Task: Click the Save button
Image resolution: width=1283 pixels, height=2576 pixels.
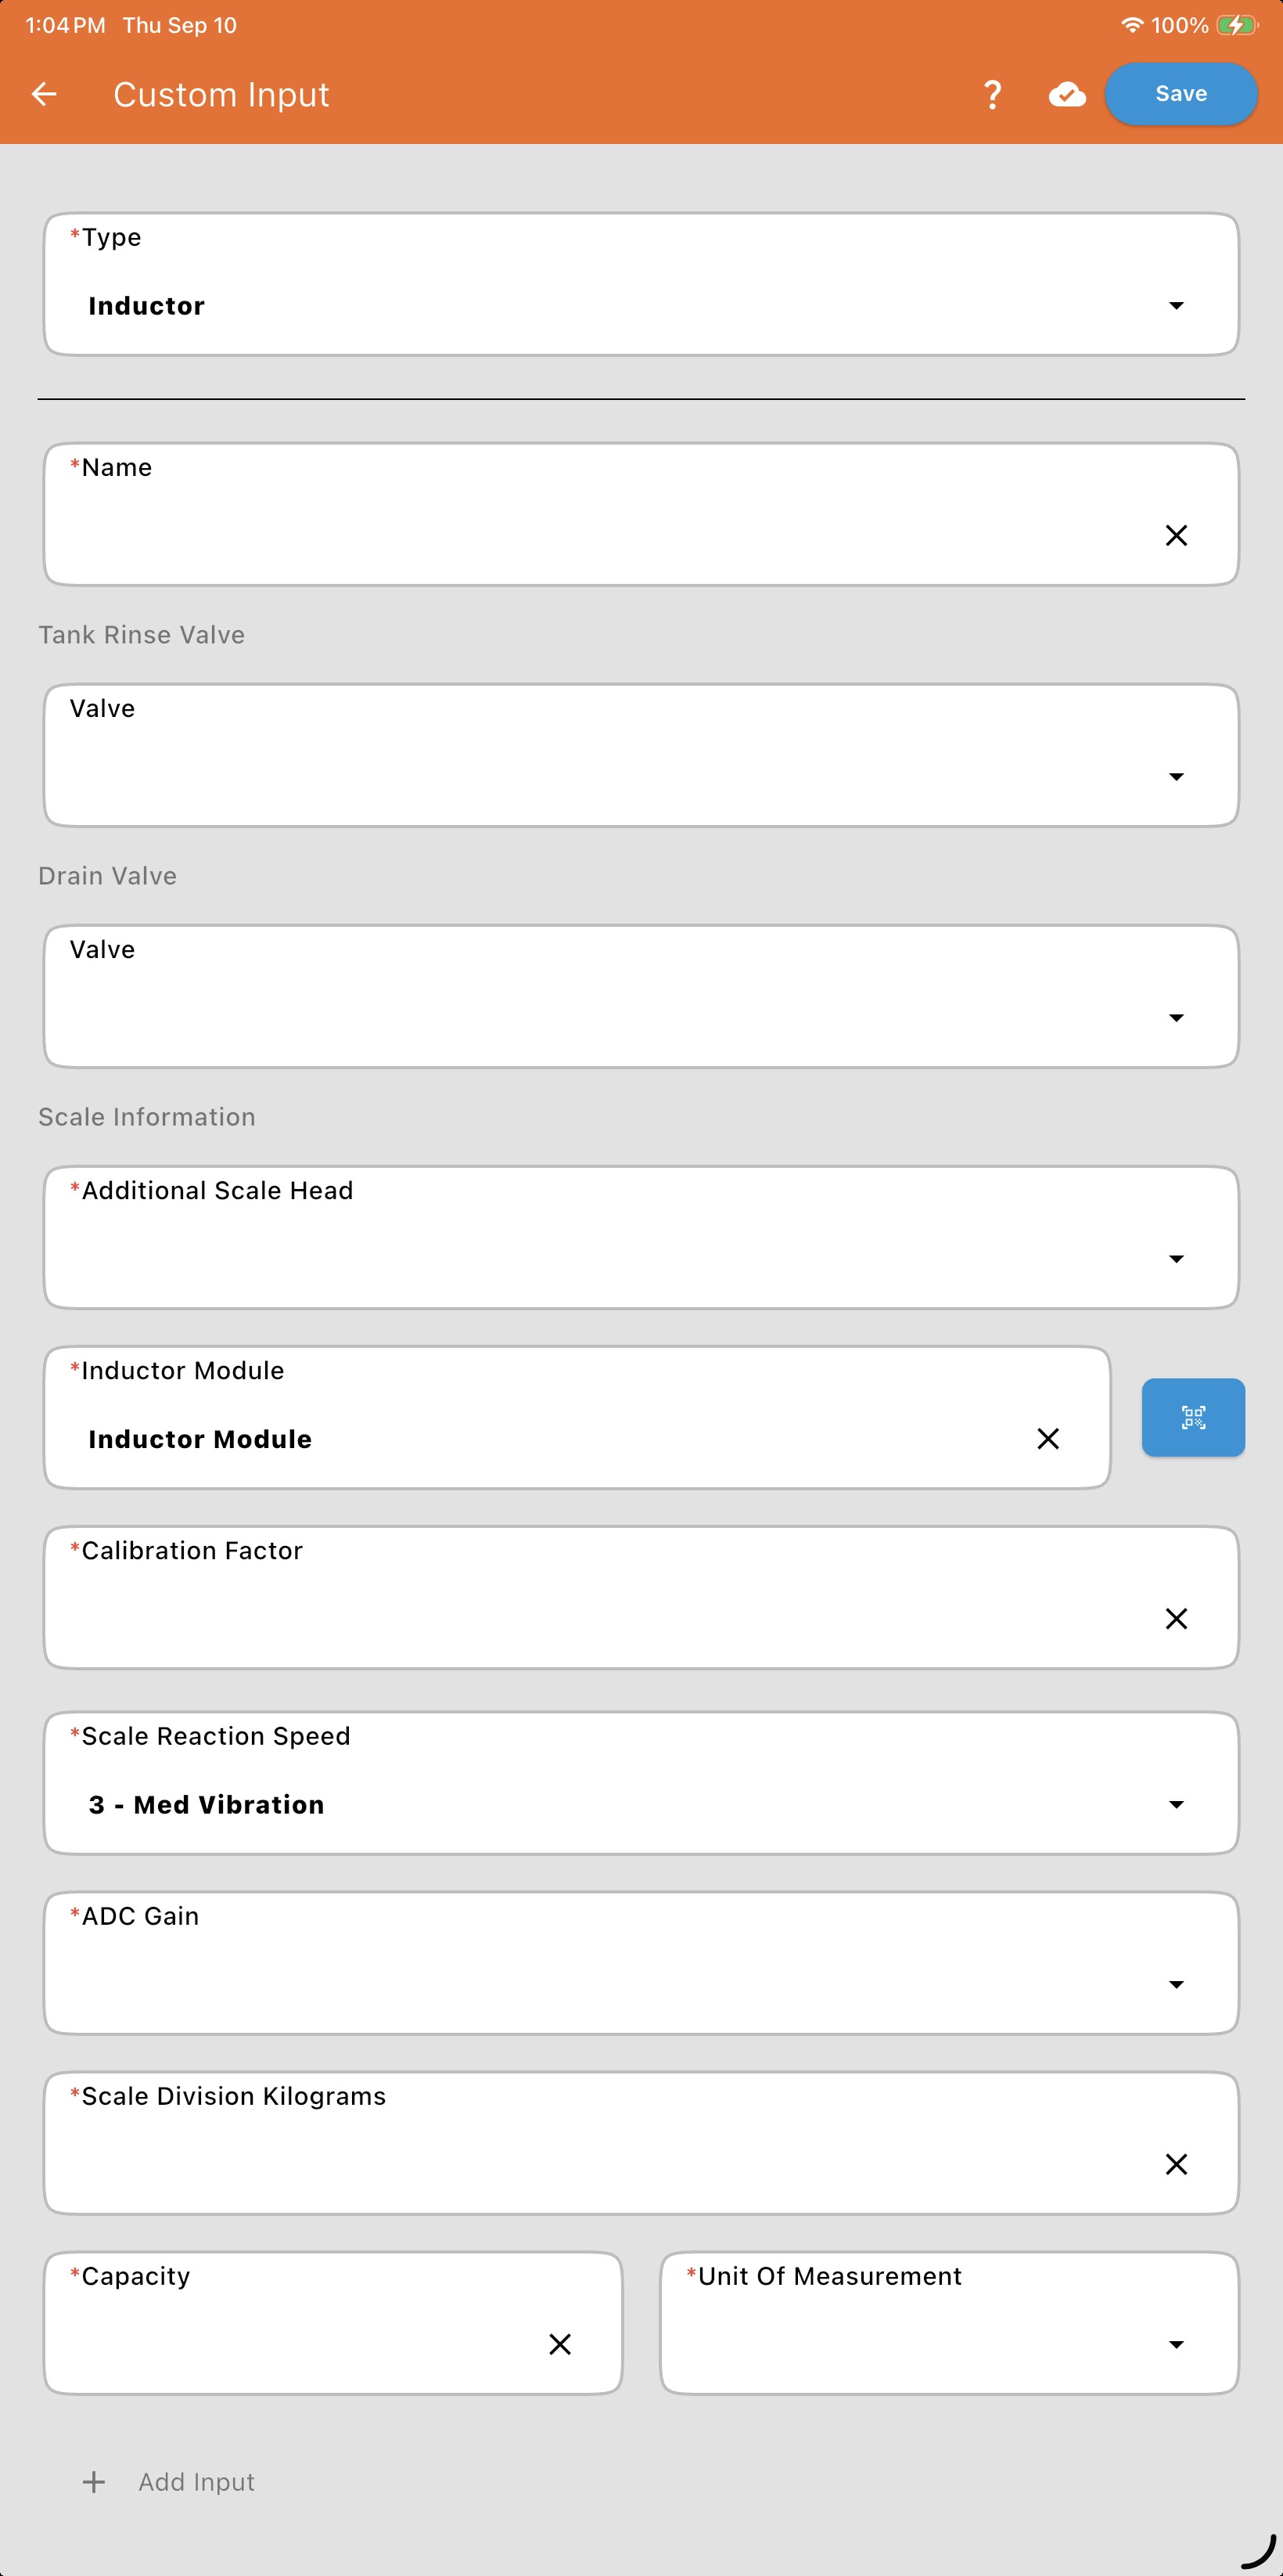Action: tap(1181, 94)
